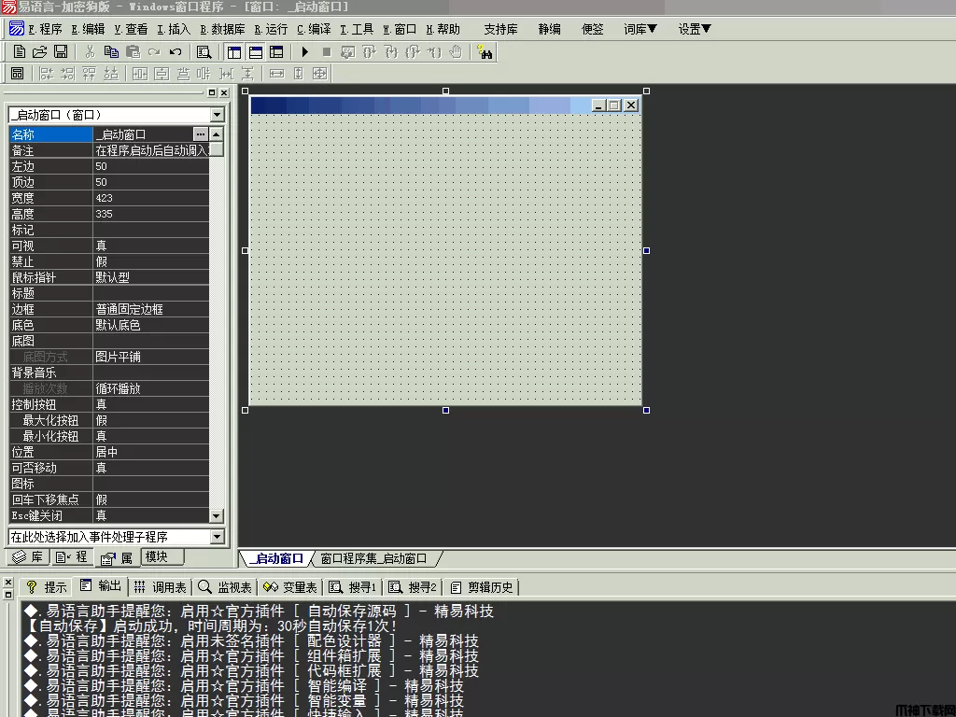Open the _启动窗口（窗口） object dropdown

(x=217, y=115)
